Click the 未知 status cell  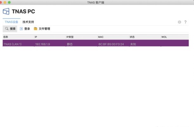point(133,44)
